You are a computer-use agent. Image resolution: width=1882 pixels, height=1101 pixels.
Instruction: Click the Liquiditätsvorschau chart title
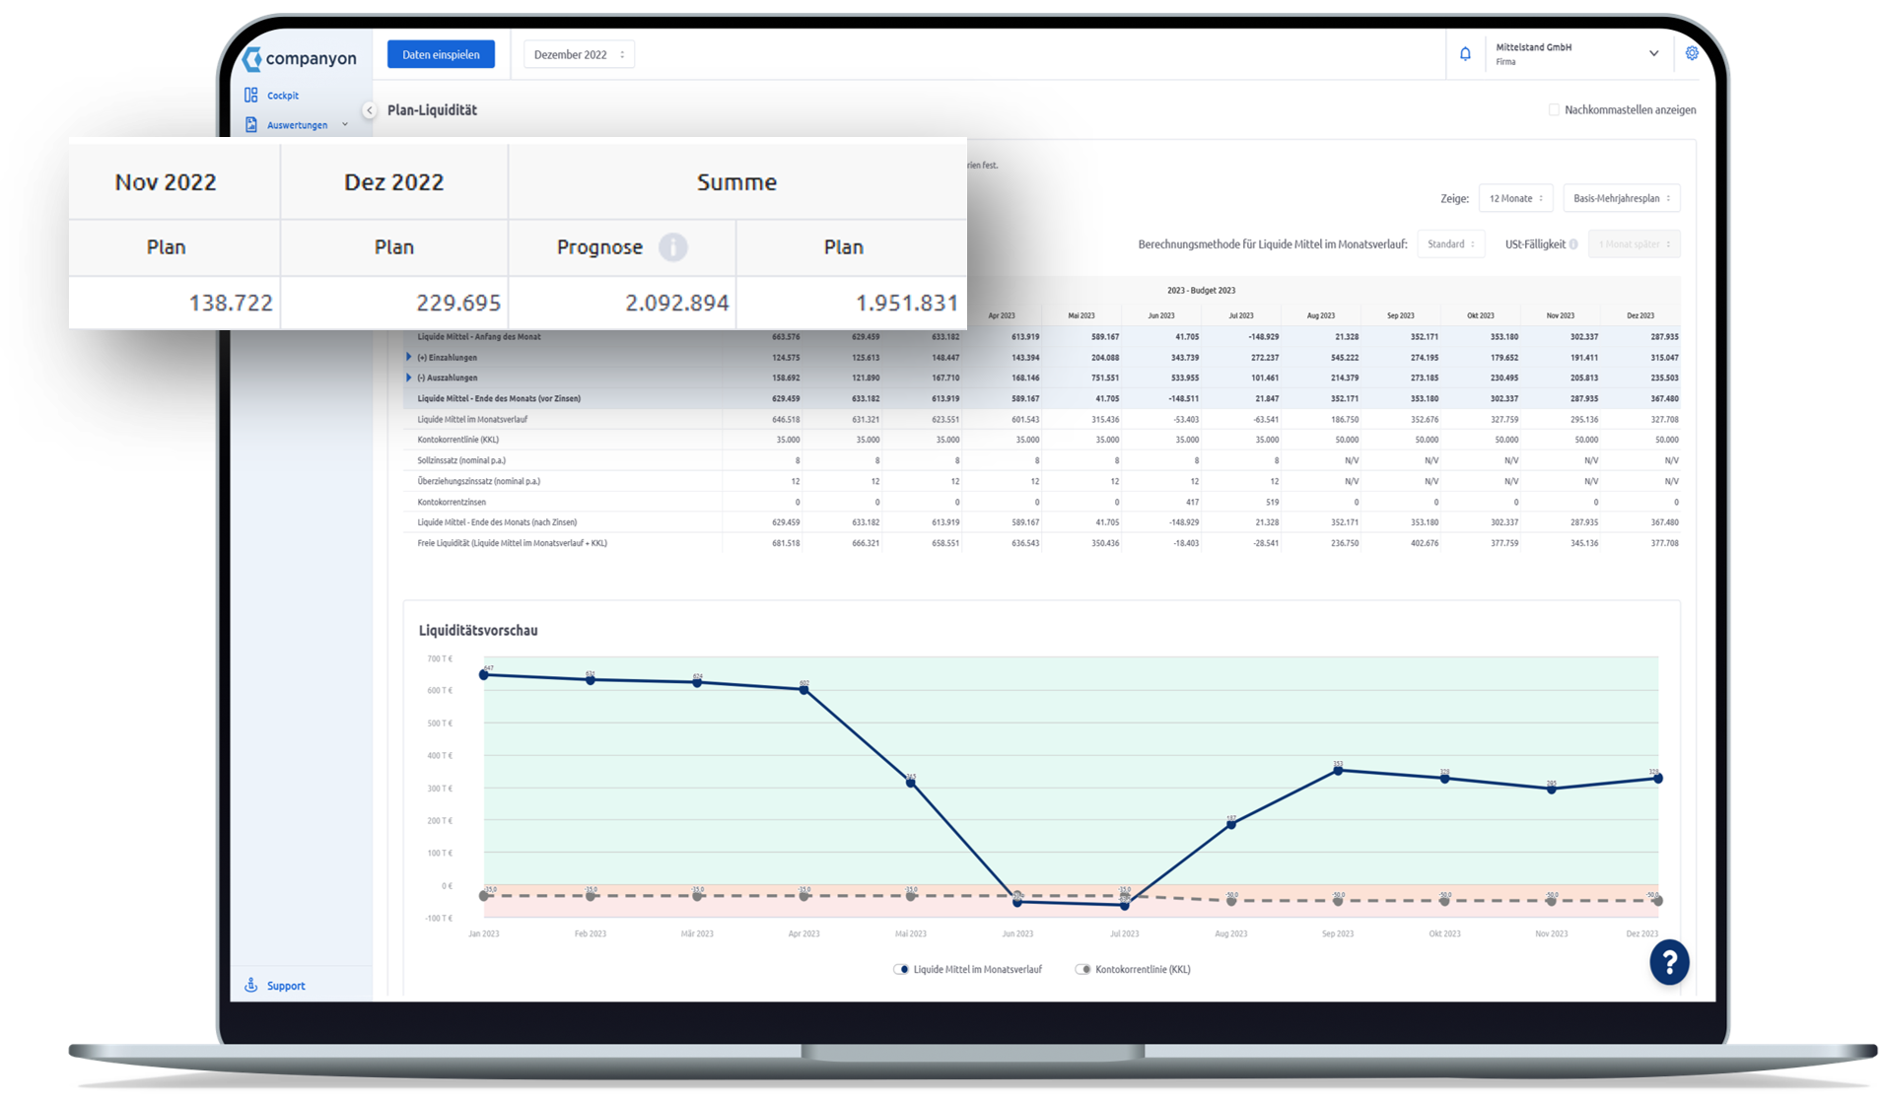point(478,630)
